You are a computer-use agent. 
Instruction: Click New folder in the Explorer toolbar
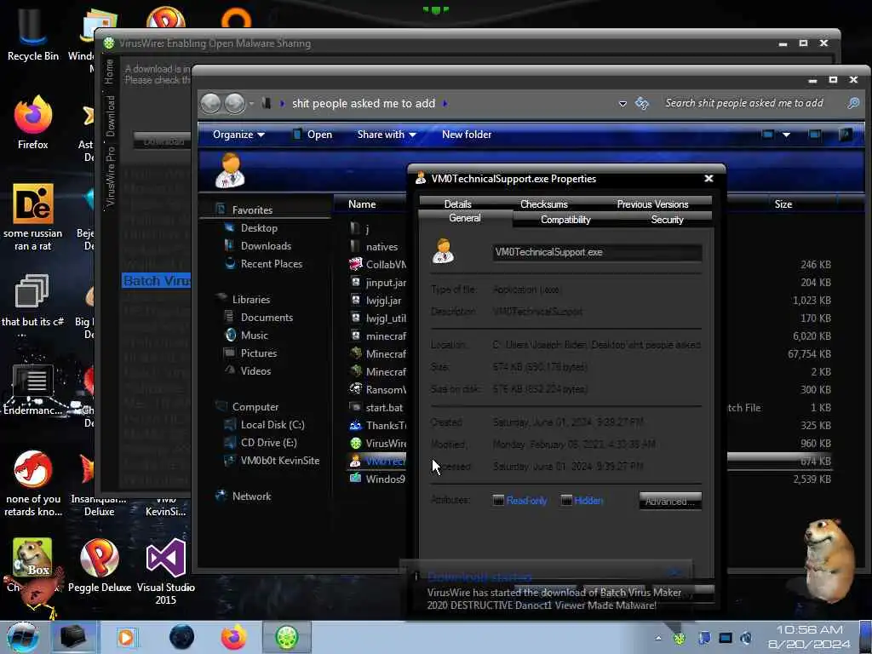point(467,135)
